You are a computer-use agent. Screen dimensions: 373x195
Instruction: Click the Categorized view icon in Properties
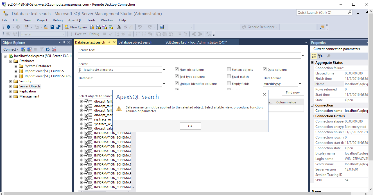pyautogui.click(x=314, y=56)
